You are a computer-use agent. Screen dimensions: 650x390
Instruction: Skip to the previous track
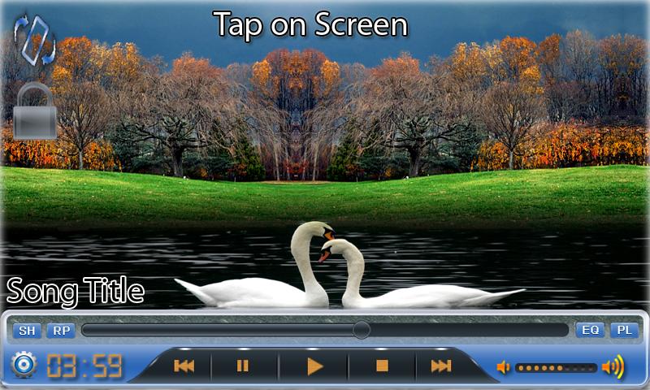tap(184, 366)
